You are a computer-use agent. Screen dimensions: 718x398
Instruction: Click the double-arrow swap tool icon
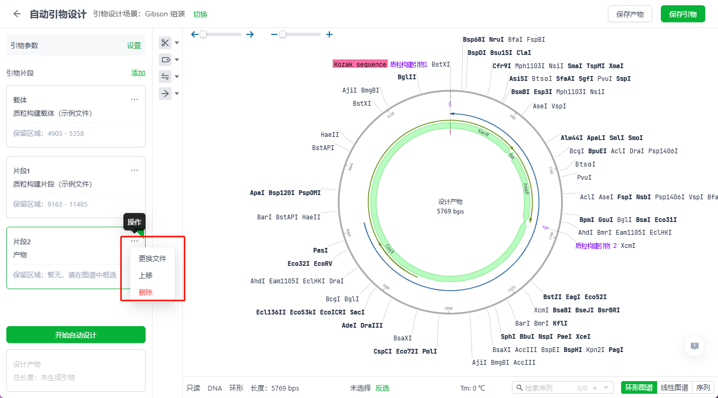click(x=165, y=77)
